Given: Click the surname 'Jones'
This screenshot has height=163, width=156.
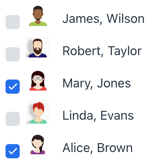Looking at the screenshot, I should [114, 83].
